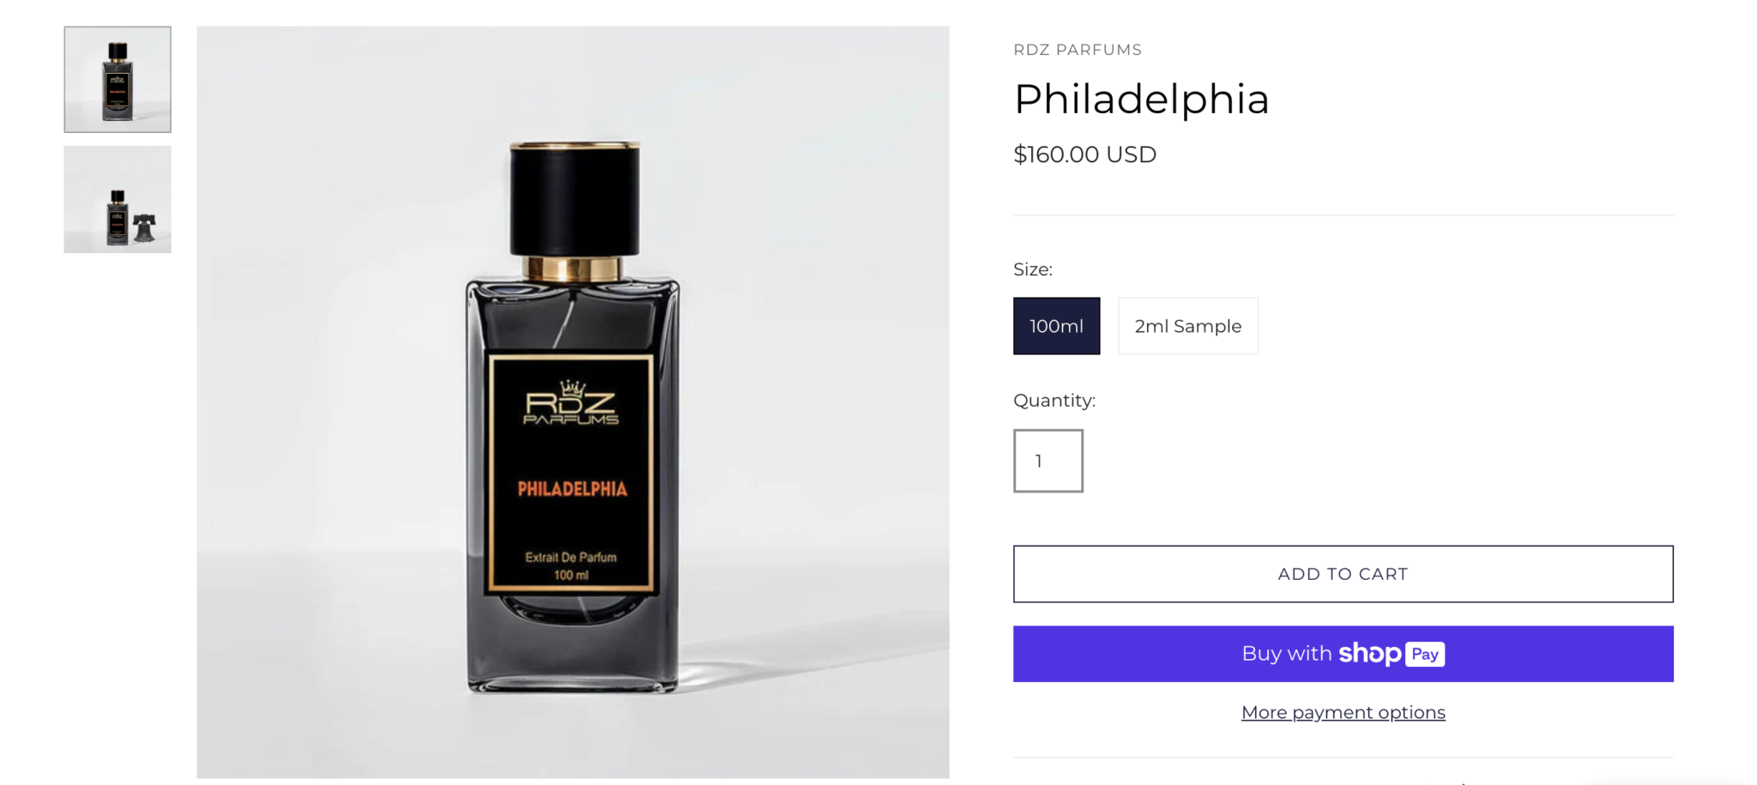Screen dimensions: 1757x785
Task: Click the RDZ Parfums logo on the bottle label
Action: [x=571, y=407]
